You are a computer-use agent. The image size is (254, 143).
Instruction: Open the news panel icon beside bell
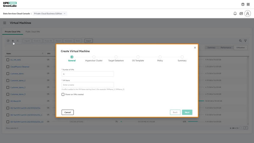(241, 13)
